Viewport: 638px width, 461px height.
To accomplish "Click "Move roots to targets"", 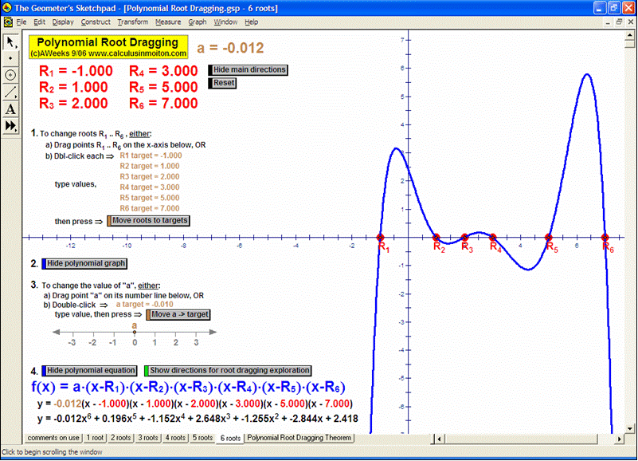I will coord(148,220).
